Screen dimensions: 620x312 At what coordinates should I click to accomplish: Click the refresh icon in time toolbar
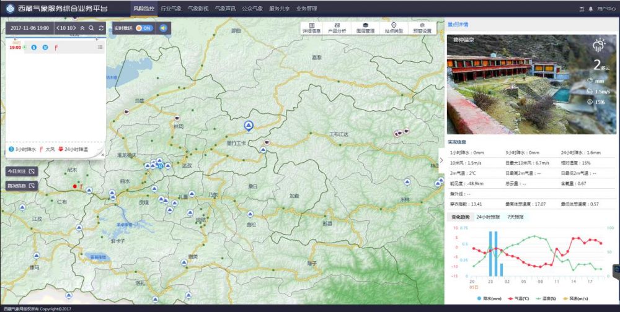(x=101, y=28)
